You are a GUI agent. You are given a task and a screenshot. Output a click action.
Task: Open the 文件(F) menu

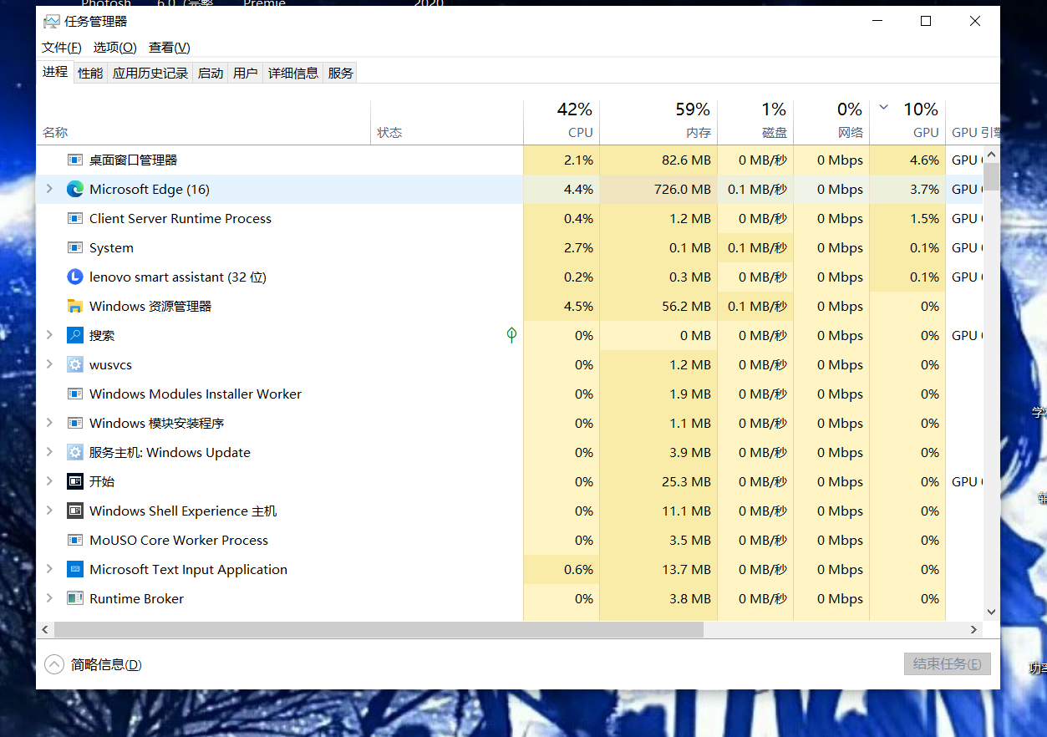click(x=62, y=48)
